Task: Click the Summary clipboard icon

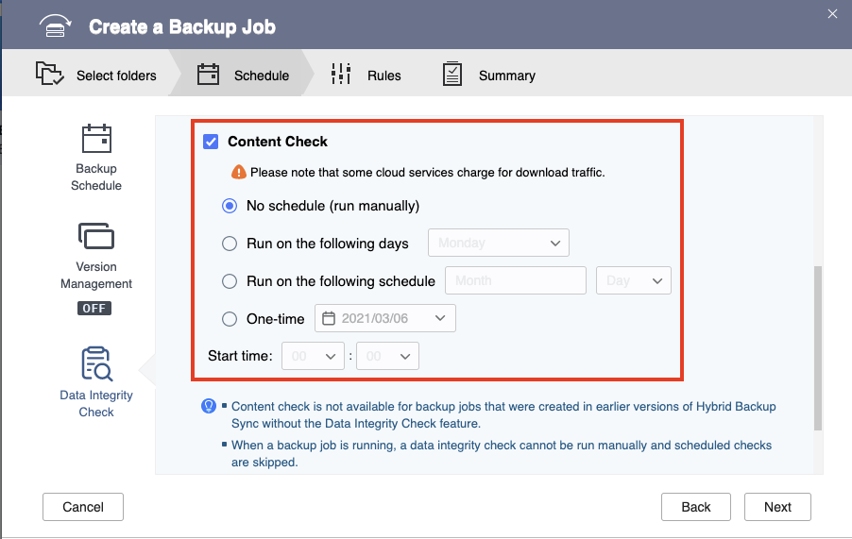Action: click(x=452, y=75)
